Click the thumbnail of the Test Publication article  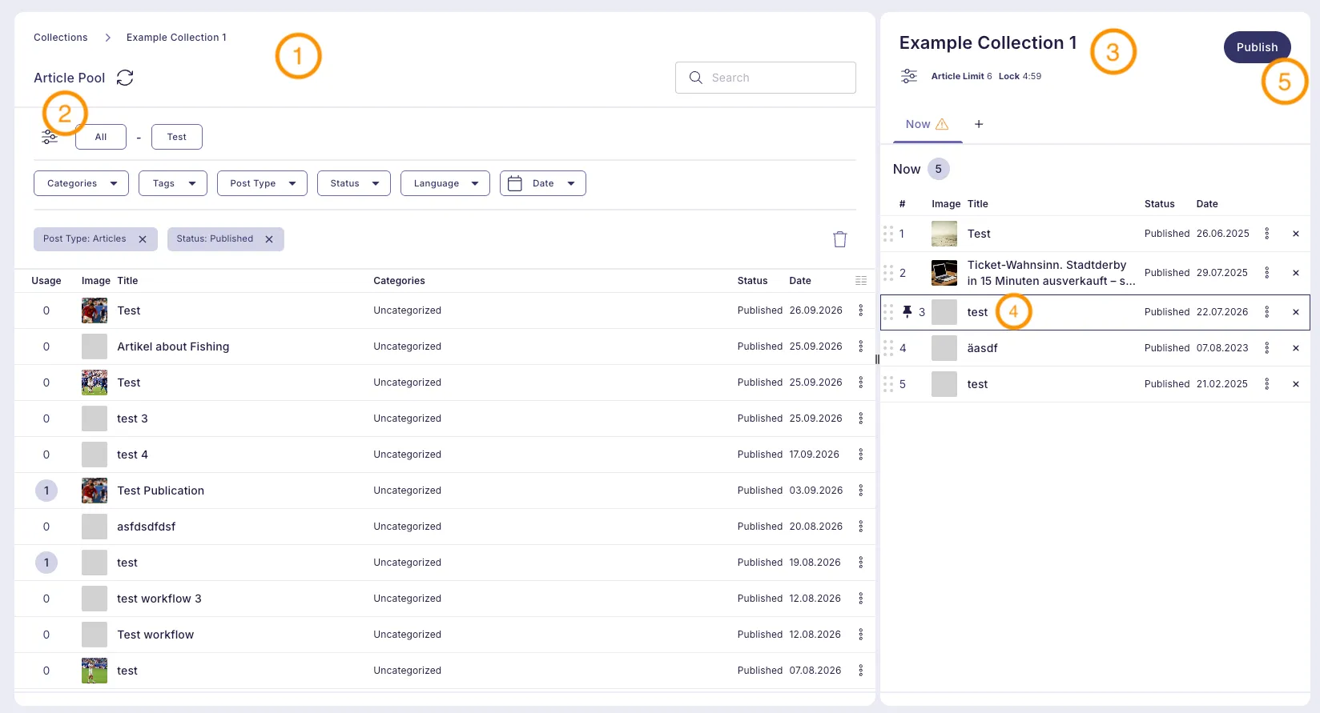coord(95,491)
